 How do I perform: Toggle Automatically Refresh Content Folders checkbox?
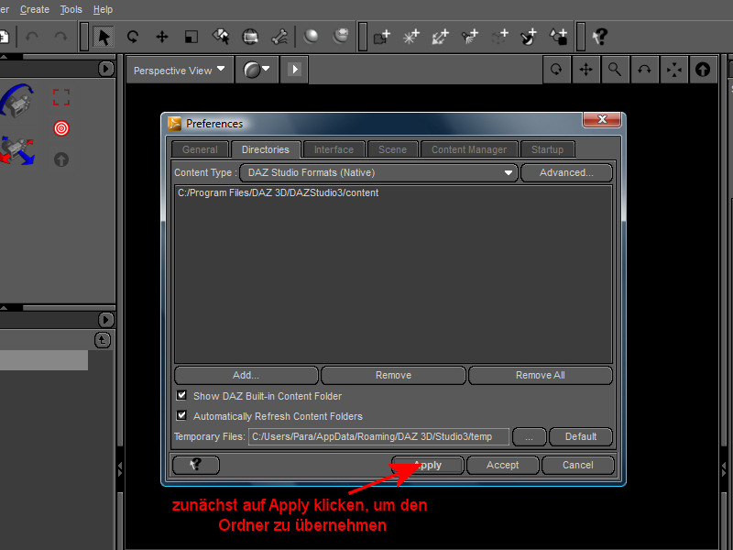(x=181, y=415)
